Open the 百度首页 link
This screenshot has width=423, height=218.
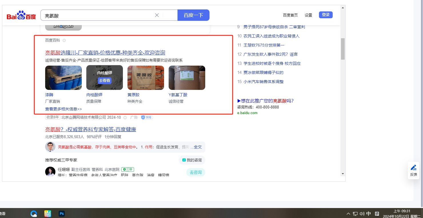point(290,15)
